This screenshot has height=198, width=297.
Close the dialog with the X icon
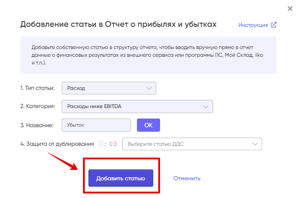(290, 9)
